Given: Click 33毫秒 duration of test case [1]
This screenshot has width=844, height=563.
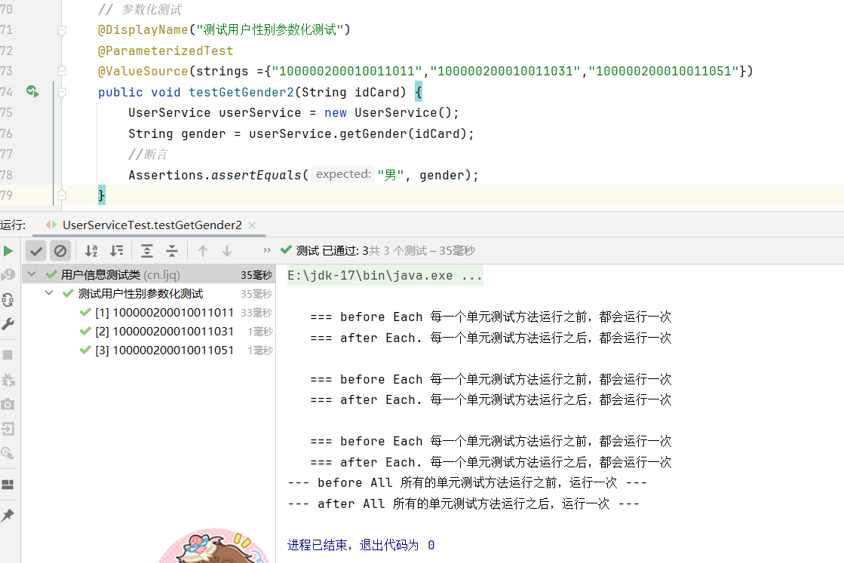Looking at the screenshot, I should coord(256,313).
